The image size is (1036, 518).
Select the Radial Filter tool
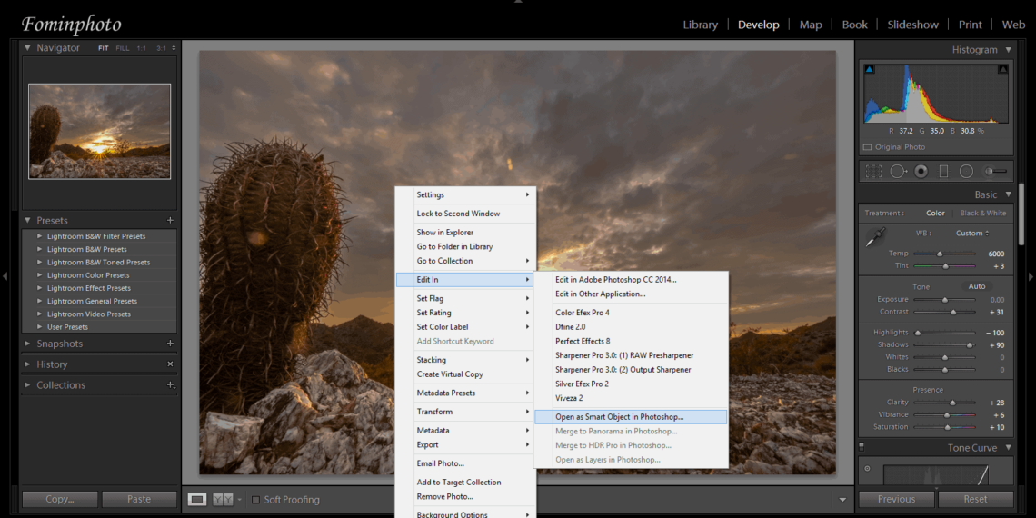click(x=966, y=171)
